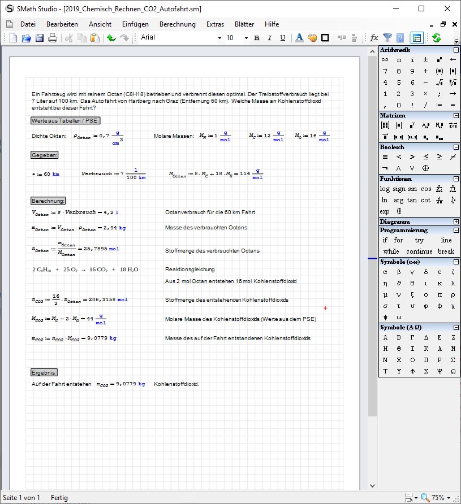This screenshot has width=461, height=504.
Task: Recalculate the worksheet with the green refresh icon
Action: coord(437,38)
